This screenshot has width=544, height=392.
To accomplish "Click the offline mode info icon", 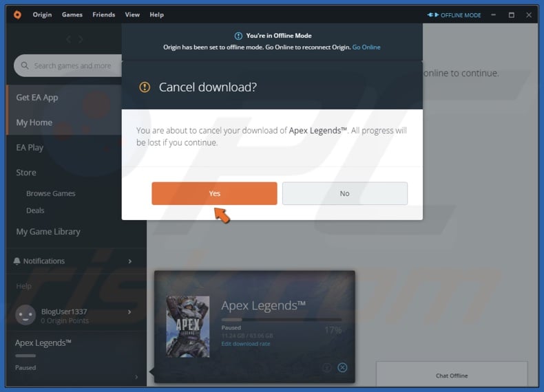I will coord(238,36).
